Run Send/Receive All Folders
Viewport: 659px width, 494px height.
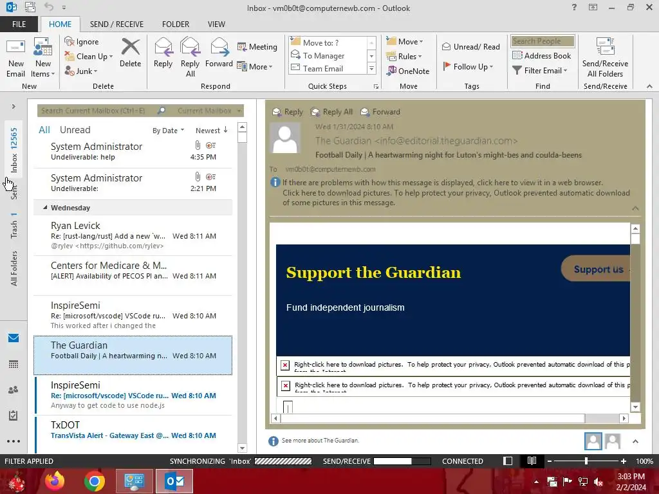point(605,57)
